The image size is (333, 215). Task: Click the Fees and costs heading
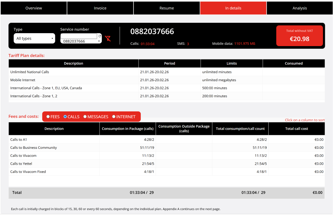point(23,116)
